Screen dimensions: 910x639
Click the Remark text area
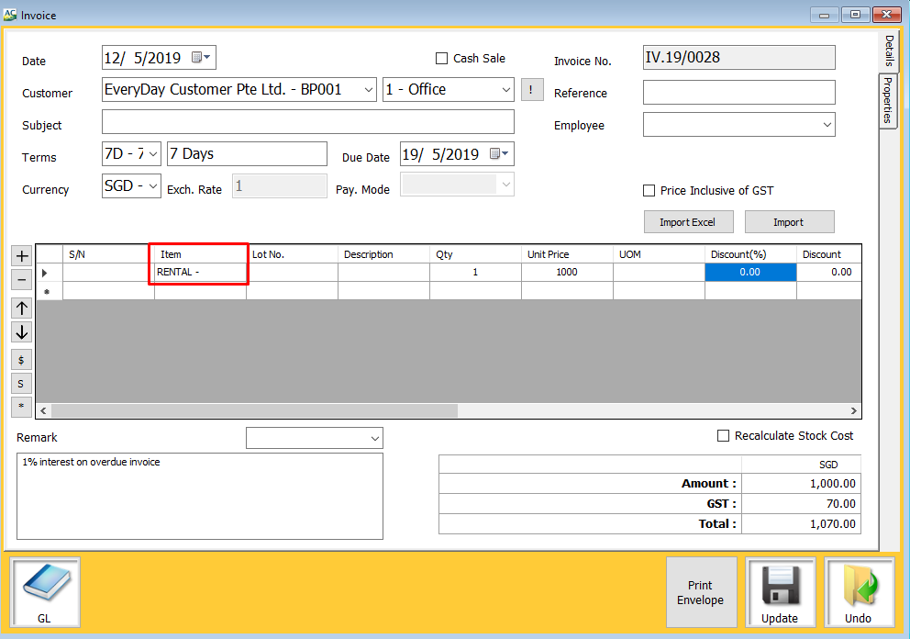coord(200,496)
